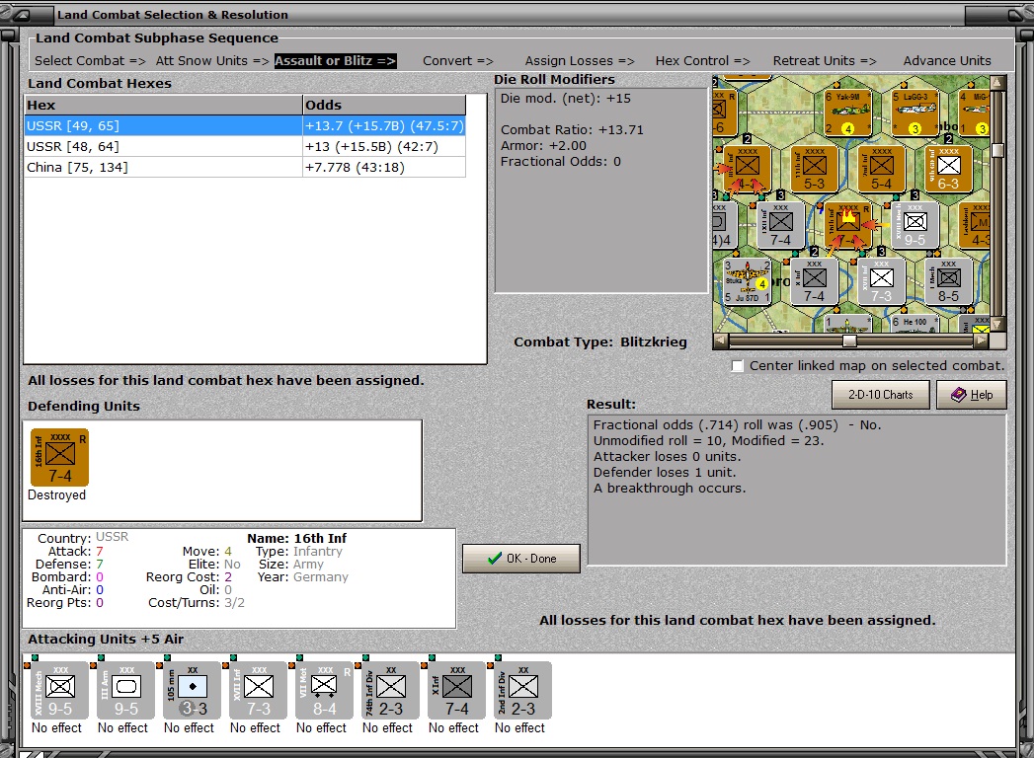Select the 2nd Inf Div 2-3 unit

point(523,691)
